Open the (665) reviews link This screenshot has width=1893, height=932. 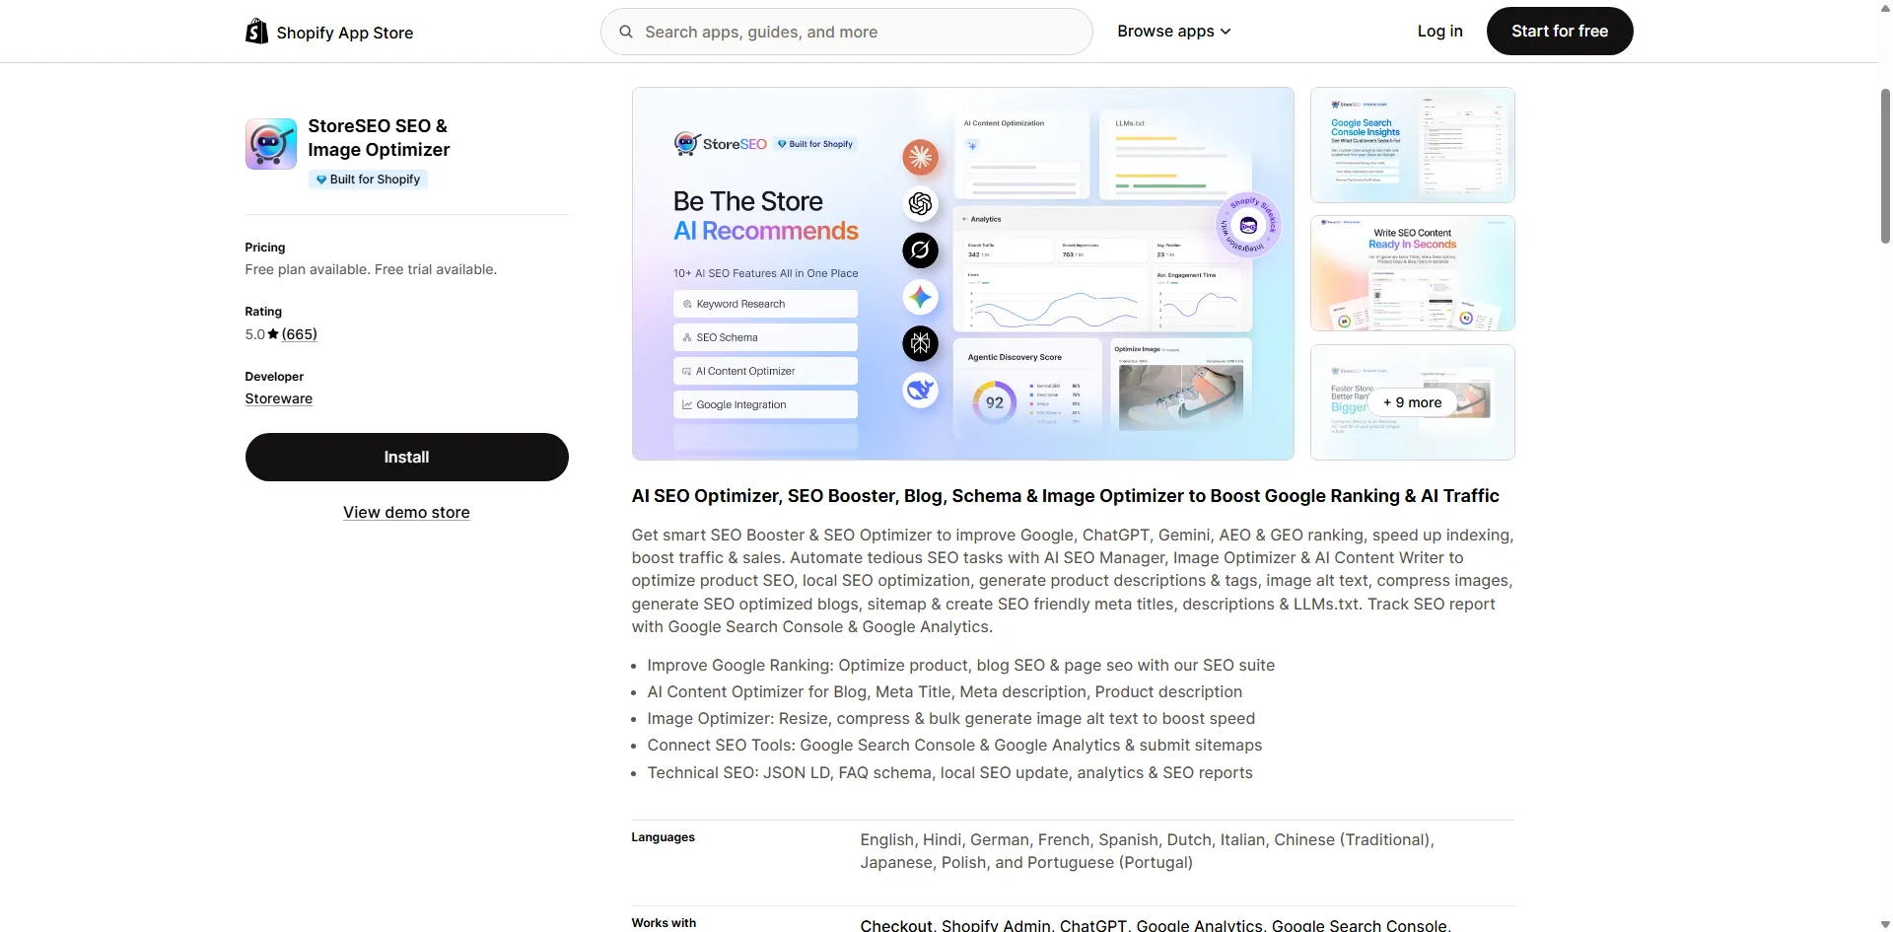pos(300,334)
